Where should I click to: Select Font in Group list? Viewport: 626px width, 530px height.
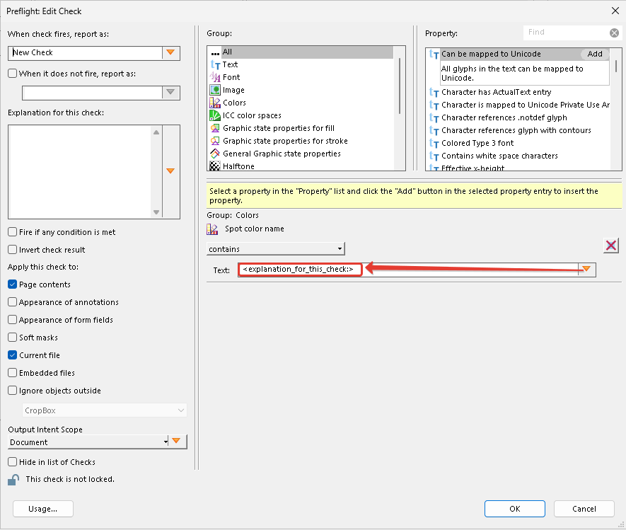click(231, 77)
